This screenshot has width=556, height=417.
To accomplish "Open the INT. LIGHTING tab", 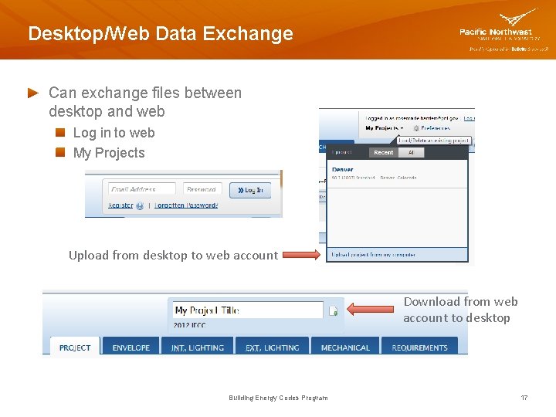I will [198, 346].
